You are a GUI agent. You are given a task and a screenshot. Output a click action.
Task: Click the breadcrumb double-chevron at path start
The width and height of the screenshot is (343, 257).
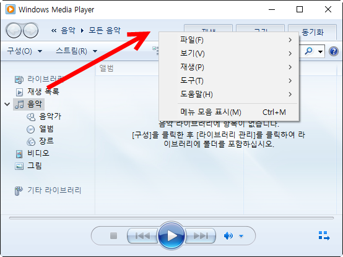click(x=54, y=30)
